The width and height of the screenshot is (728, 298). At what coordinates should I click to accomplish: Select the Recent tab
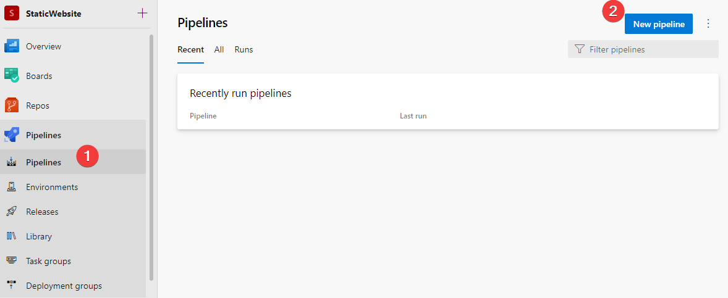(x=190, y=49)
